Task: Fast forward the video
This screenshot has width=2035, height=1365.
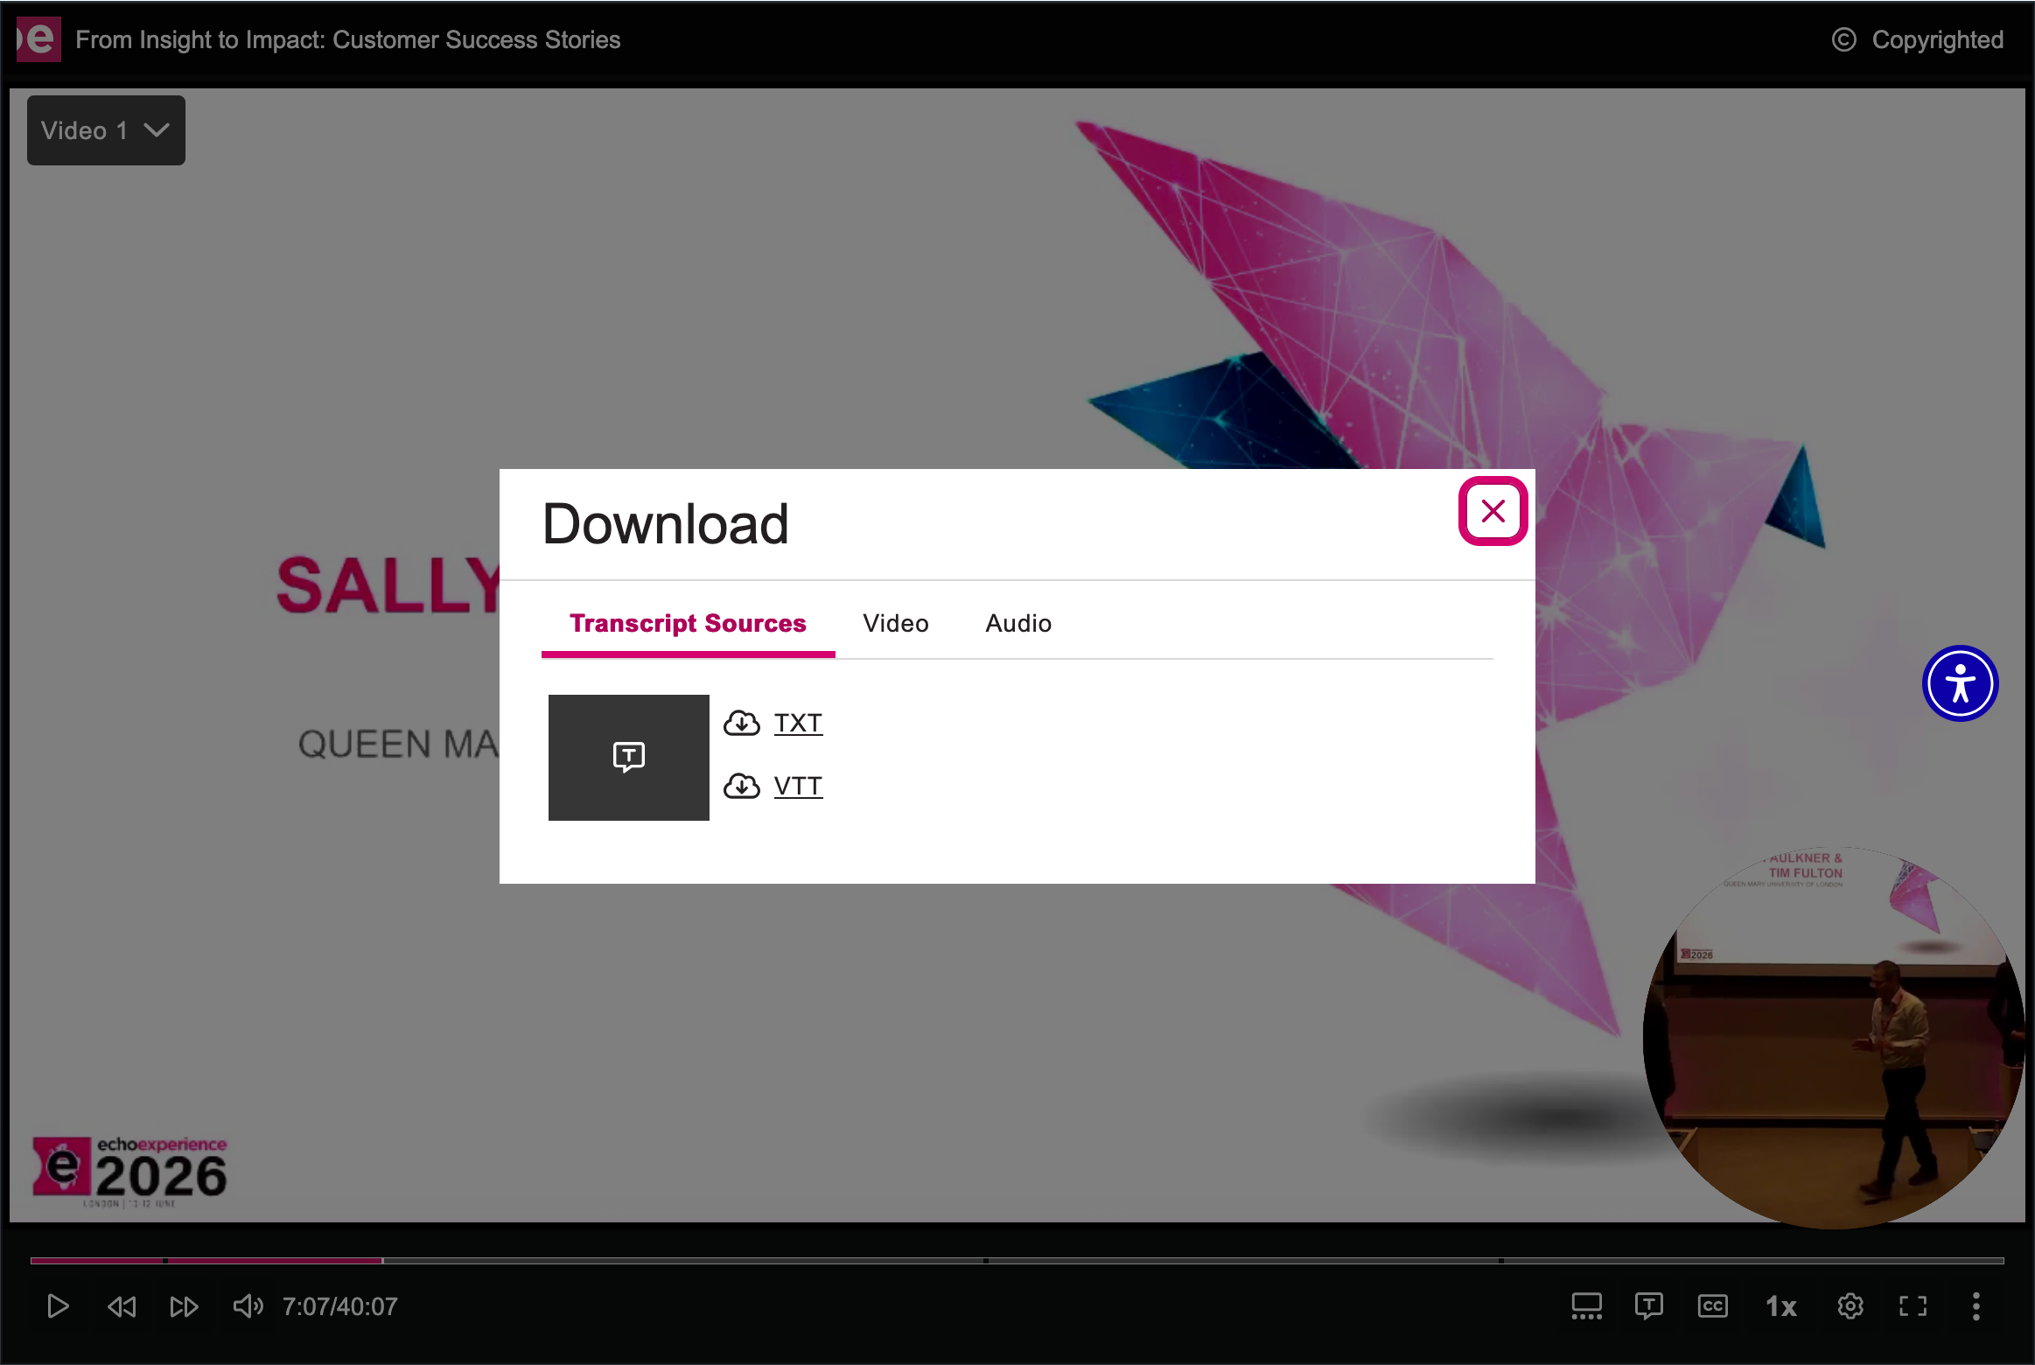Action: pyautogui.click(x=184, y=1306)
